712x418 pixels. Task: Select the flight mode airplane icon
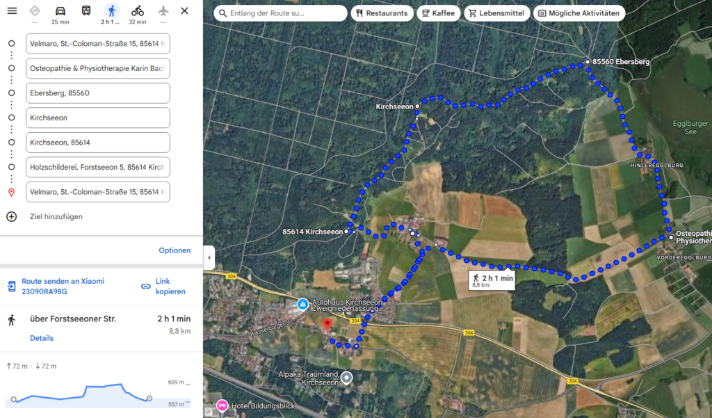pos(163,10)
